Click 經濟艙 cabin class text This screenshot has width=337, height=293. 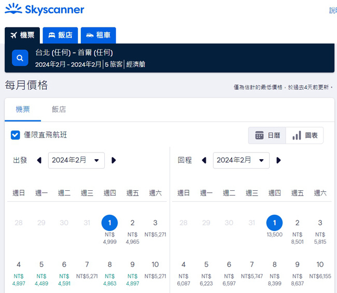136,64
